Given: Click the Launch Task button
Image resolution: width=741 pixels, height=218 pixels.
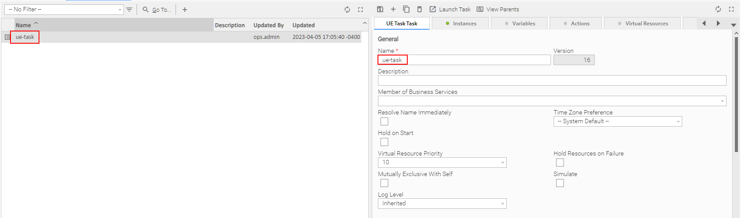Looking at the screenshot, I should pyautogui.click(x=450, y=9).
